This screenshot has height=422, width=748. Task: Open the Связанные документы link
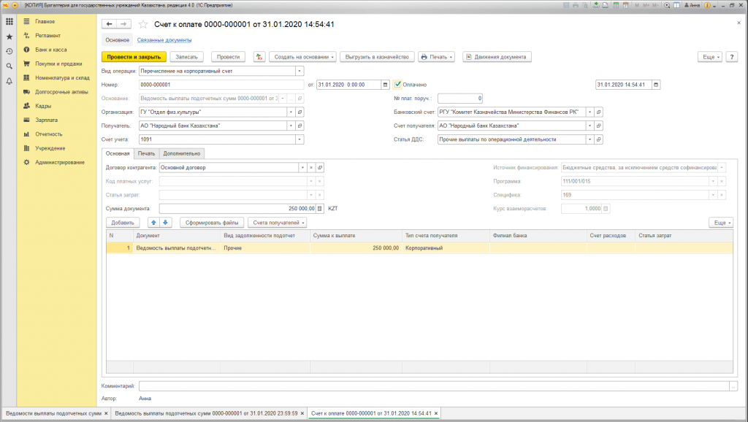164,40
